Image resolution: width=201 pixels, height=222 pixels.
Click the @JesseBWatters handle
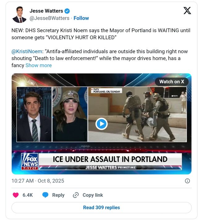pyautogui.click(x=49, y=18)
